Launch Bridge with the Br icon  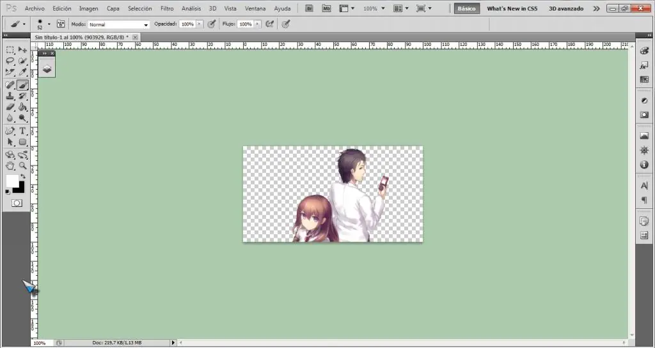point(309,8)
